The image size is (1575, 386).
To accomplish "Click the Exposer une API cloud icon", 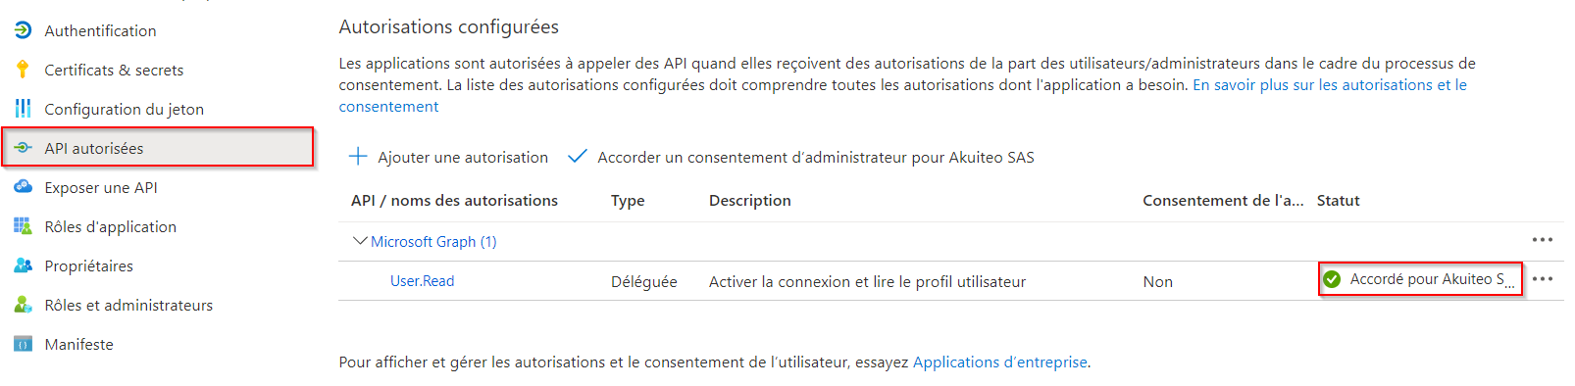I will coord(24,187).
